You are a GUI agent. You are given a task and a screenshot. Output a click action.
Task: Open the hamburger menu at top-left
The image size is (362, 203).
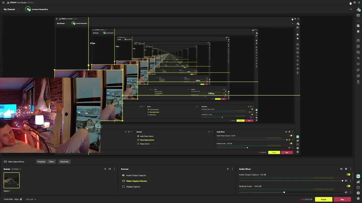[x=3, y=2]
